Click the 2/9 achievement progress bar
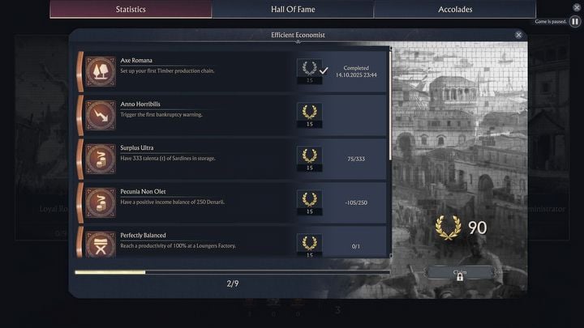The image size is (584, 328). (231, 272)
